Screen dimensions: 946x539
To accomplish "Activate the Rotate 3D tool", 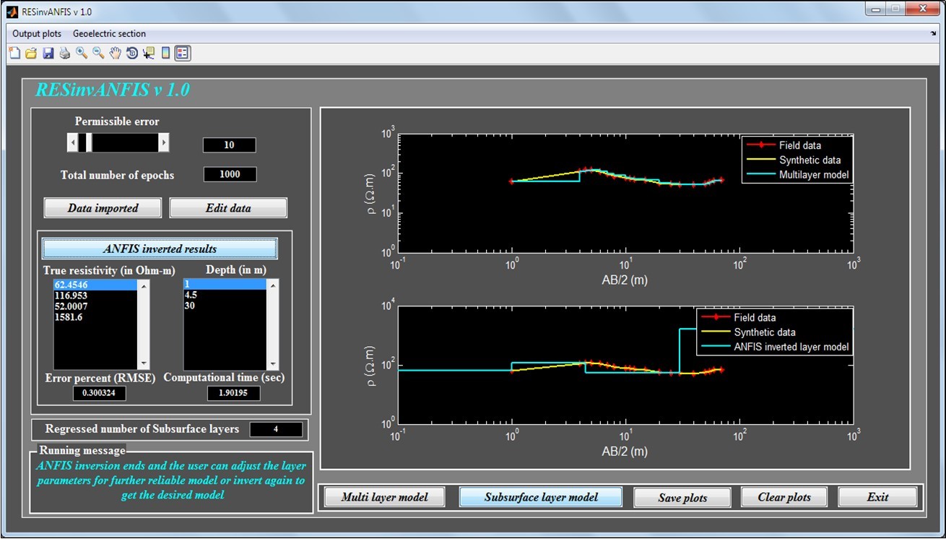I will (130, 53).
